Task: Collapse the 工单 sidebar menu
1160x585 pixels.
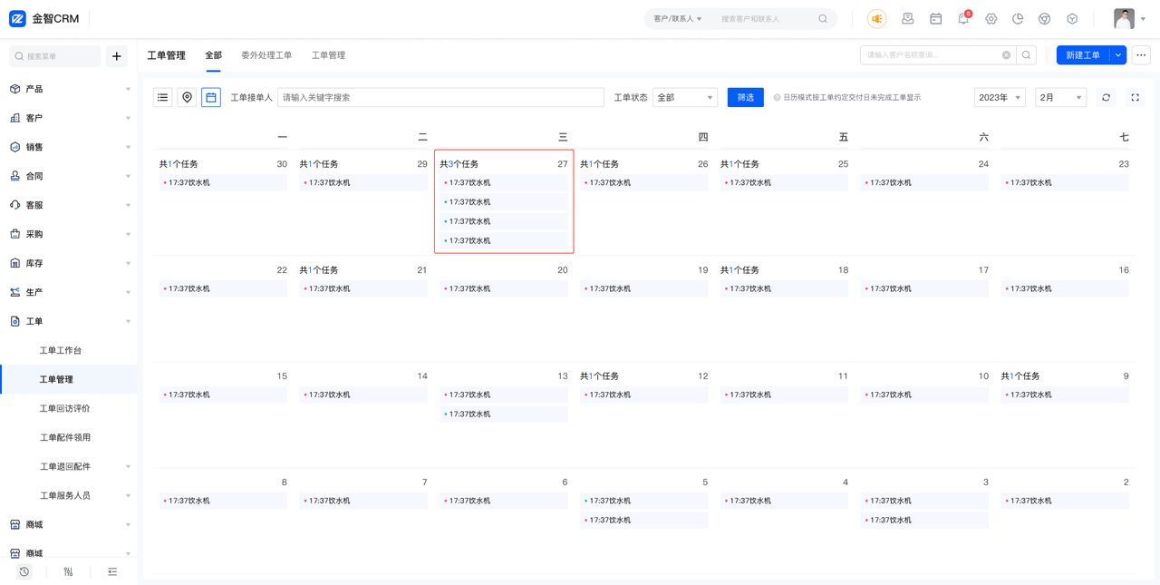Action: 69,321
